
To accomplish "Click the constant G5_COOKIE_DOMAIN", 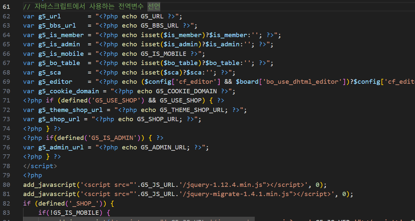I will [x=186, y=91].
